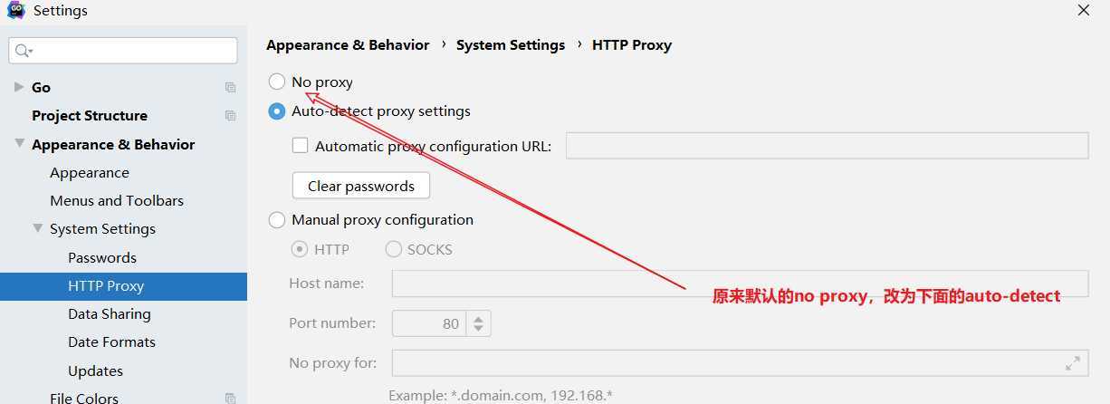
Task: Click System Settings in the breadcrumb
Action: pyautogui.click(x=511, y=44)
